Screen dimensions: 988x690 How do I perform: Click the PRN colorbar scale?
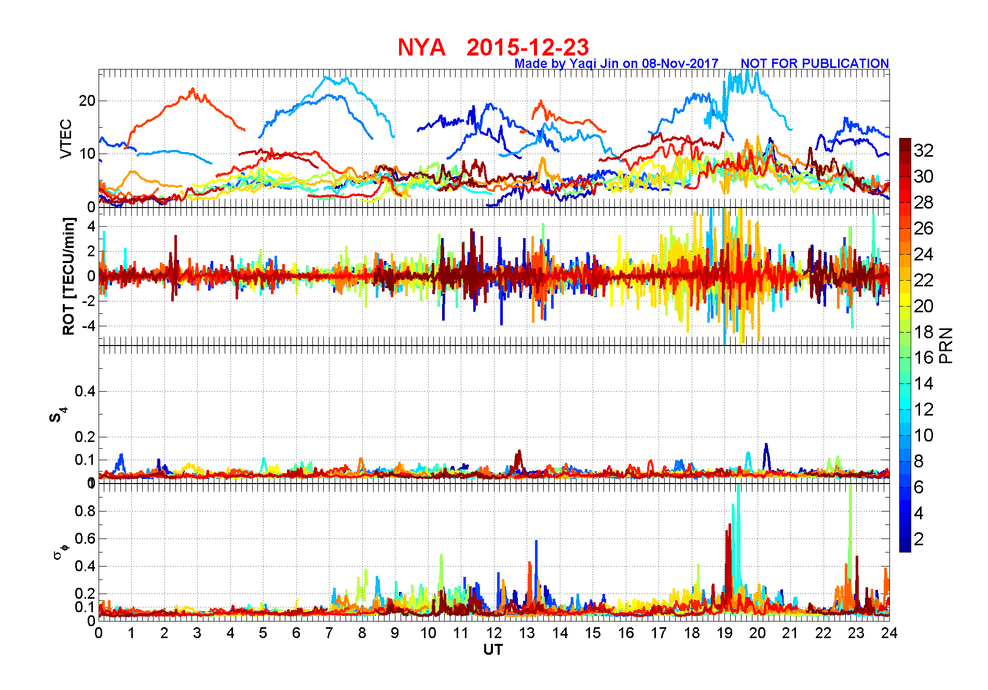(x=905, y=345)
